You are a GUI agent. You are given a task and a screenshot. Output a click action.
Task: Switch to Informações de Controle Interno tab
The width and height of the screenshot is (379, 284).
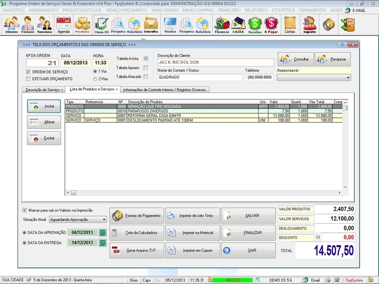click(165, 89)
